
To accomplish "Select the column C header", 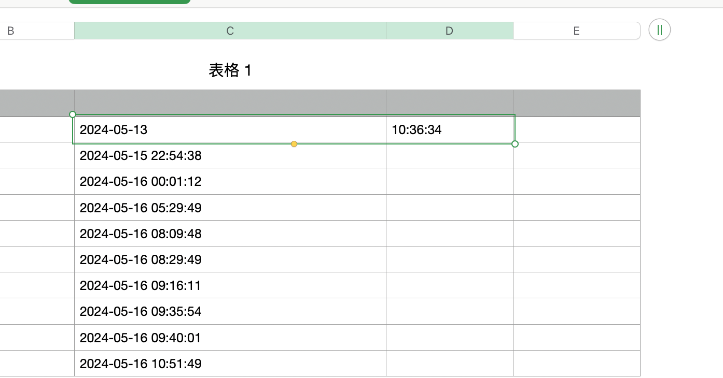I will pyautogui.click(x=230, y=31).
